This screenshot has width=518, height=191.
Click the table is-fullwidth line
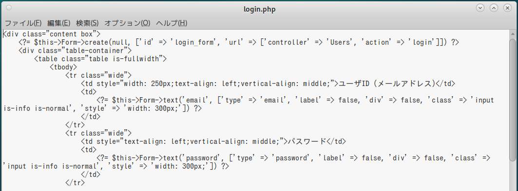click(x=100, y=59)
